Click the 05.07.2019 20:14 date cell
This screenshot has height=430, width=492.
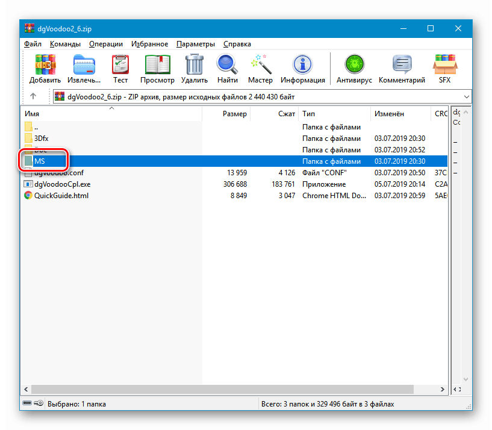point(400,184)
